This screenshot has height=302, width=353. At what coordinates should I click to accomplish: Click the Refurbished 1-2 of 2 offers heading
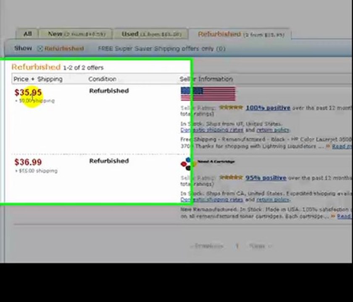[x=58, y=67]
